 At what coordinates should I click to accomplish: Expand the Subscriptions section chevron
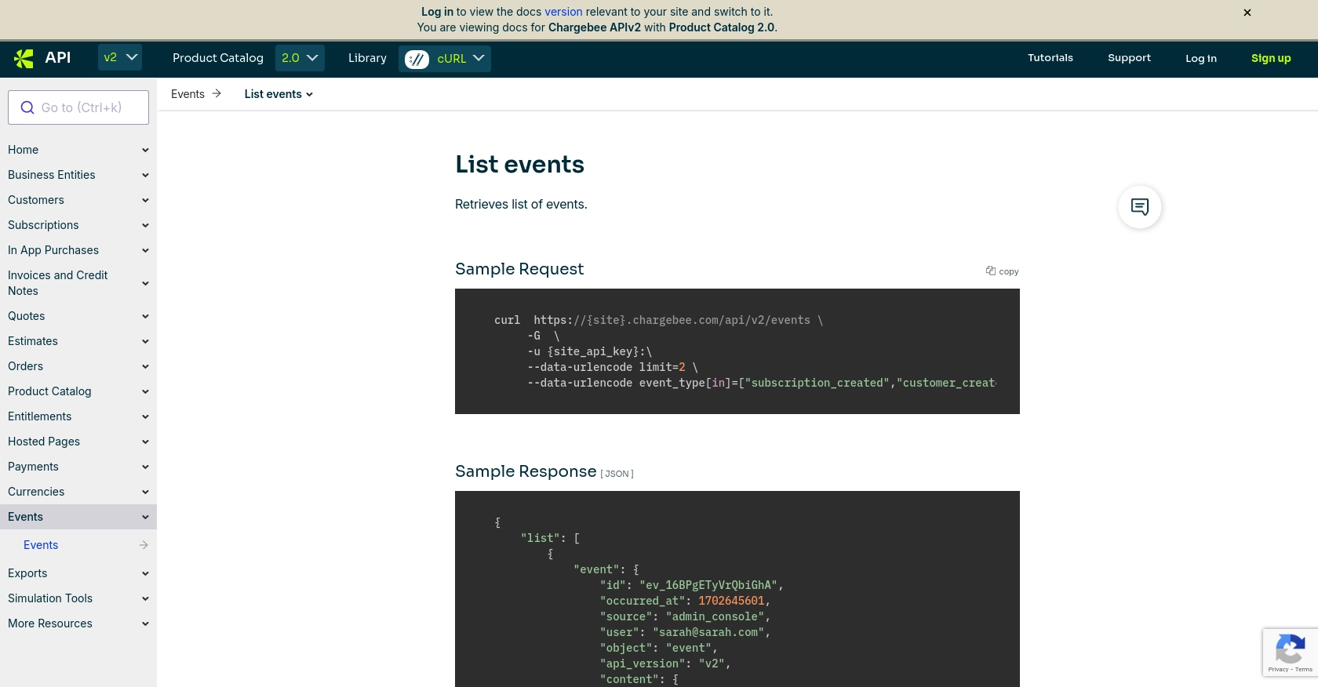(145, 225)
